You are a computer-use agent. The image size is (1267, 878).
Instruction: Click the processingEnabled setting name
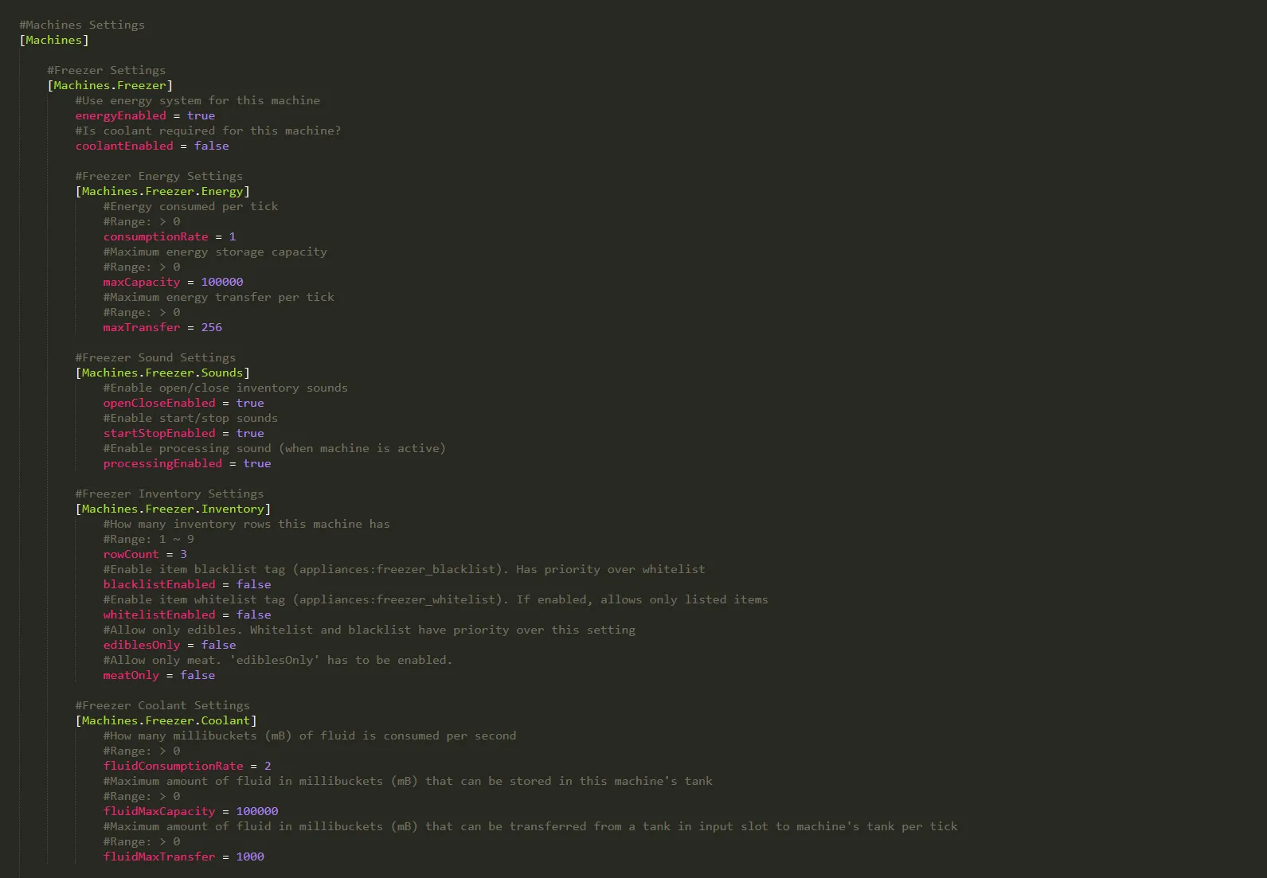(162, 463)
